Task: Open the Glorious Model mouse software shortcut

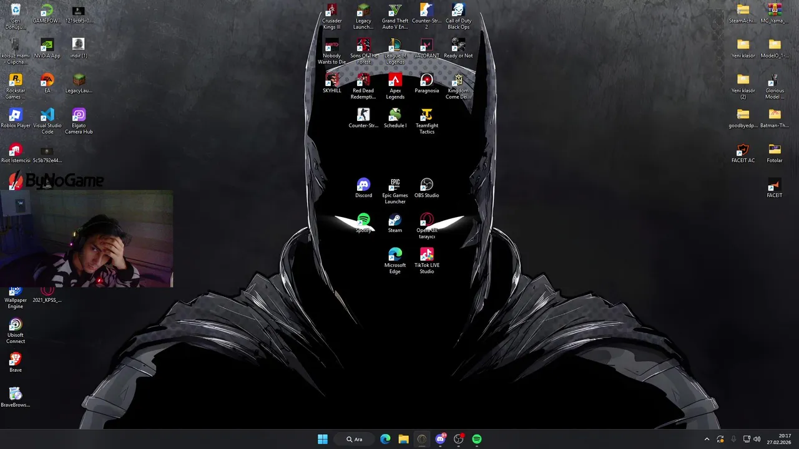Action: (x=775, y=86)
